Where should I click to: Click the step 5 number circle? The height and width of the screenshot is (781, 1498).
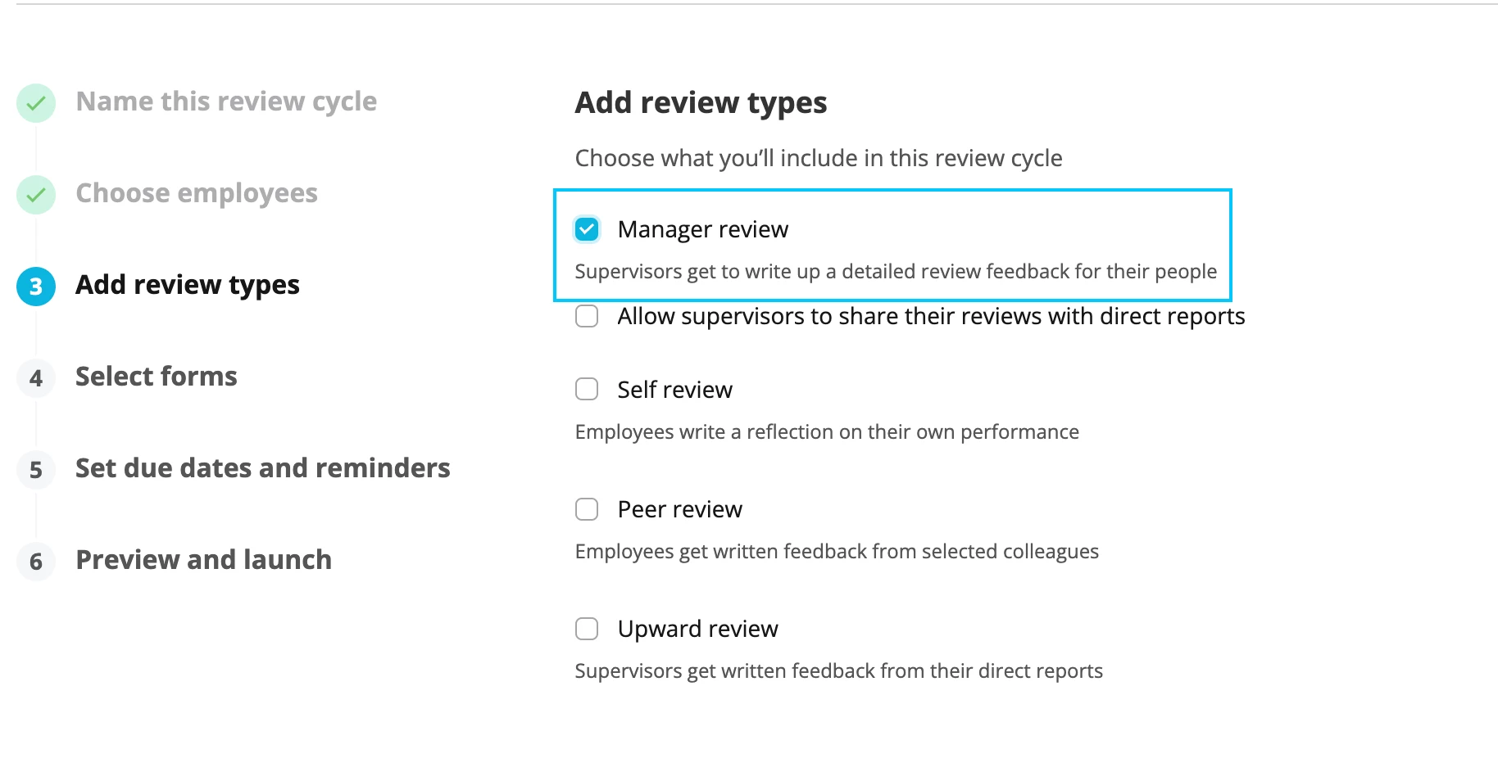point(36,470)
